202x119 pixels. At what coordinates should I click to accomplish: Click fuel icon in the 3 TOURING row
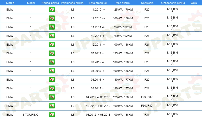[52, 114]
